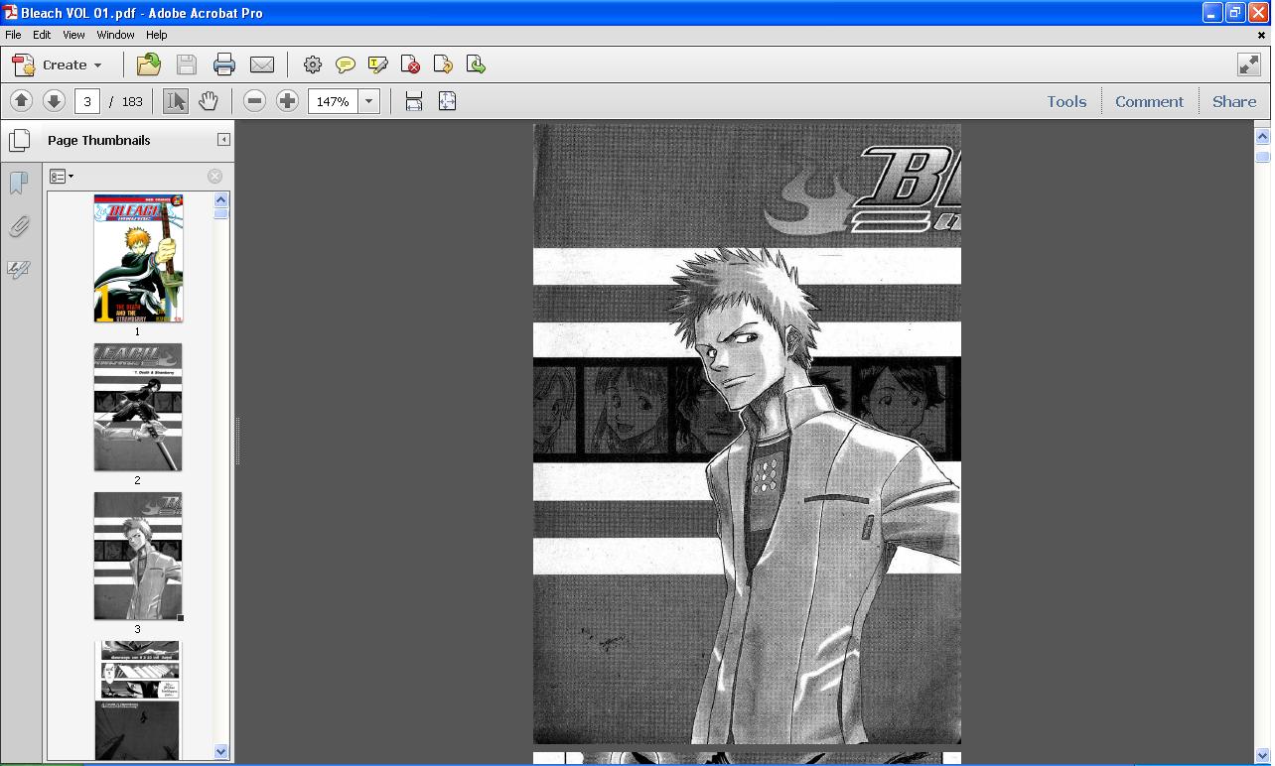Go to the previous page arrow
The width and height of the screenshot is (1275, 766).
point(21,101)
